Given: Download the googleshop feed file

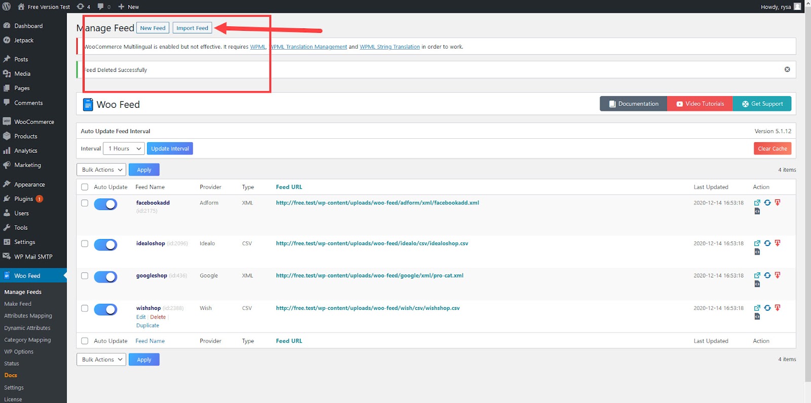Looking at the screenshot, I should (778, 275).
